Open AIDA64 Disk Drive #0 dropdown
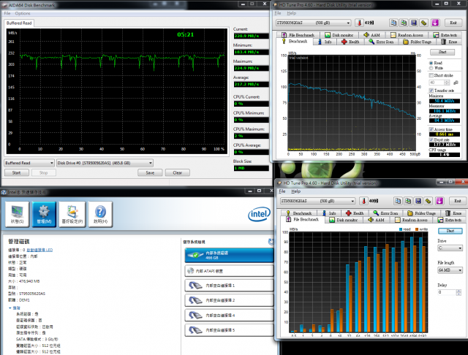The image size is (468, 355). coord(105,163)
